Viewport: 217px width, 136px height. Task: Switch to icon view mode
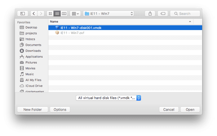point(50,14)
